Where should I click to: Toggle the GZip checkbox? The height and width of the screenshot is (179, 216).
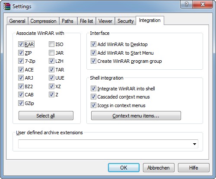21,103
